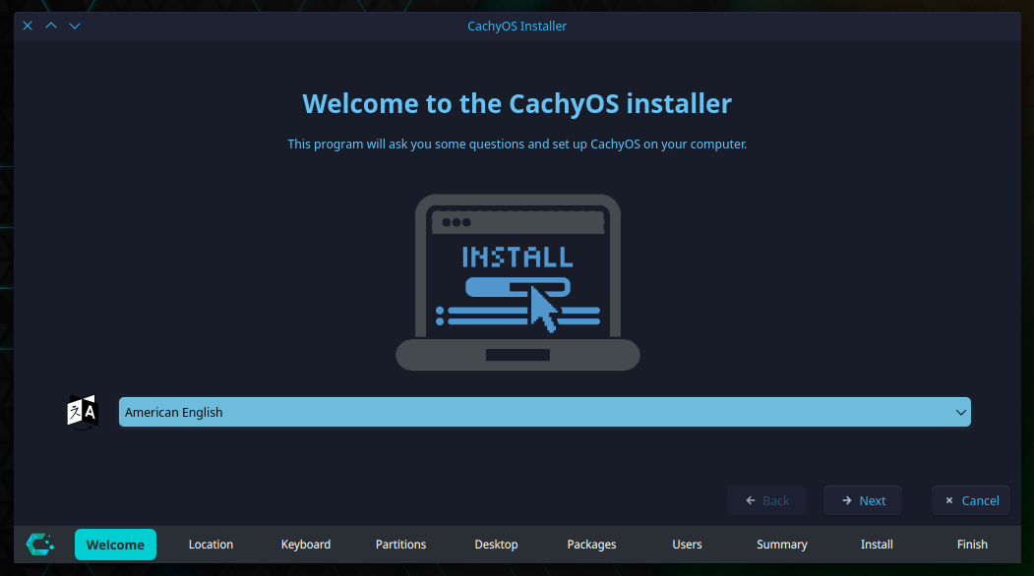Click the CachyOS Installer title bar text
The height and width of the screenshot is (576, 1034).
coord(517,26)
